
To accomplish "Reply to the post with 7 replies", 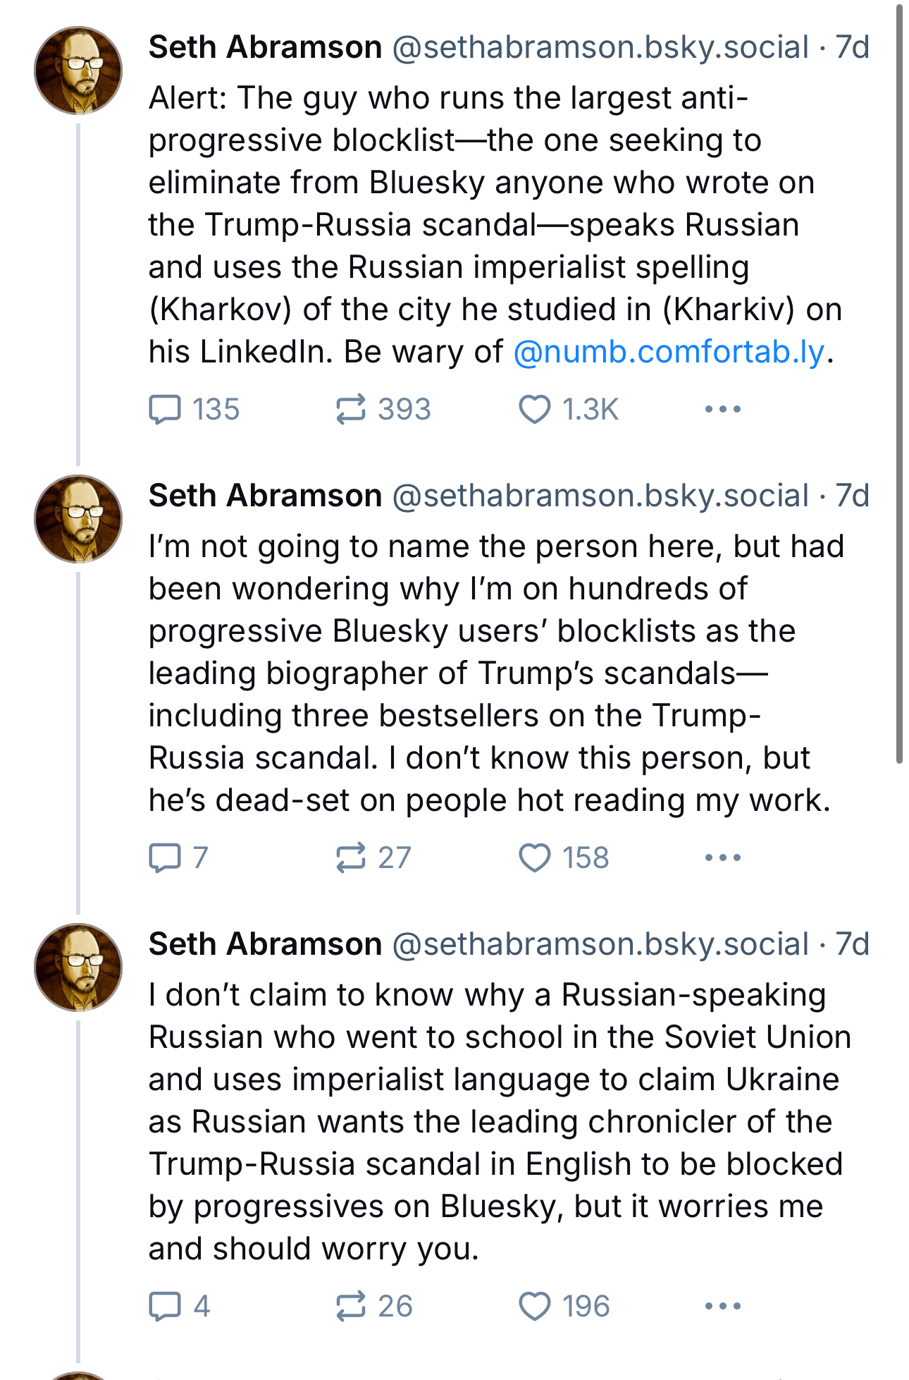I will click(166, 857).
